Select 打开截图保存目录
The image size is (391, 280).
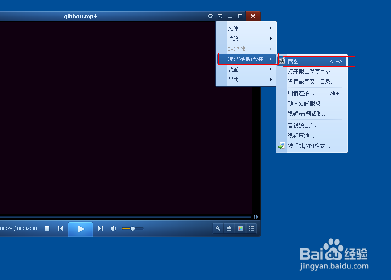pos(312,72)
